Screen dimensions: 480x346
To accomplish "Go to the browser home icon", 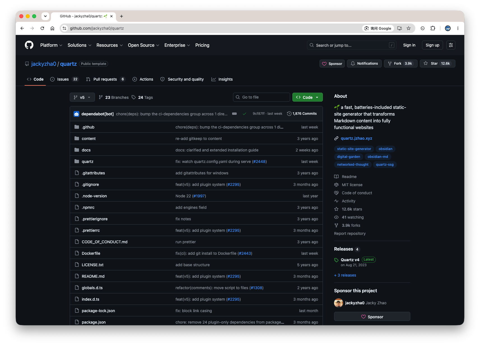I will click(52, 28).
